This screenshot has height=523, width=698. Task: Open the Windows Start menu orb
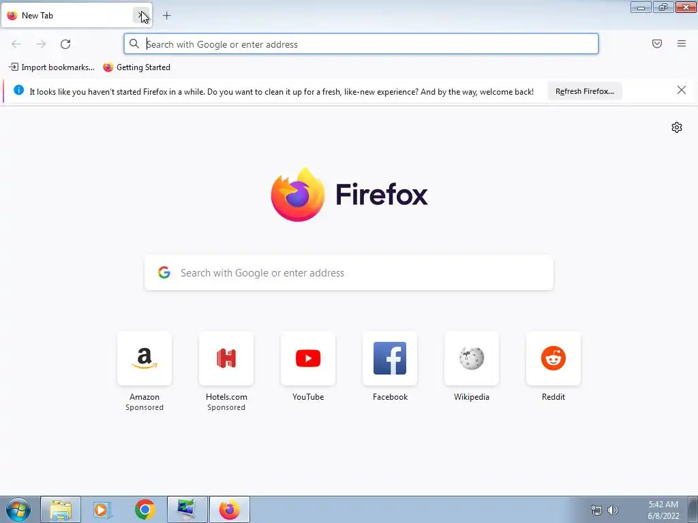click(18, 509)
